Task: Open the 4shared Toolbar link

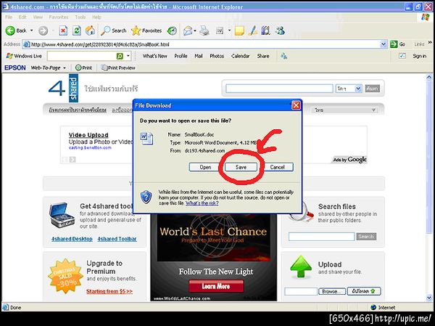Action: 117,239
